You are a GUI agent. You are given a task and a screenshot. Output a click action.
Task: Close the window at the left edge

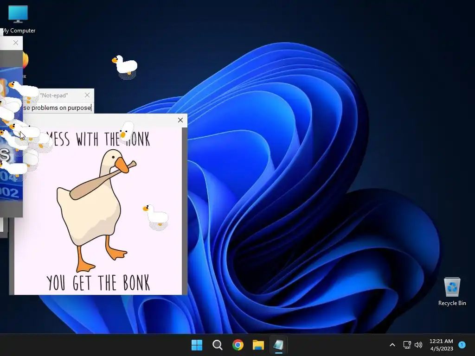click(x=16, y=43)
